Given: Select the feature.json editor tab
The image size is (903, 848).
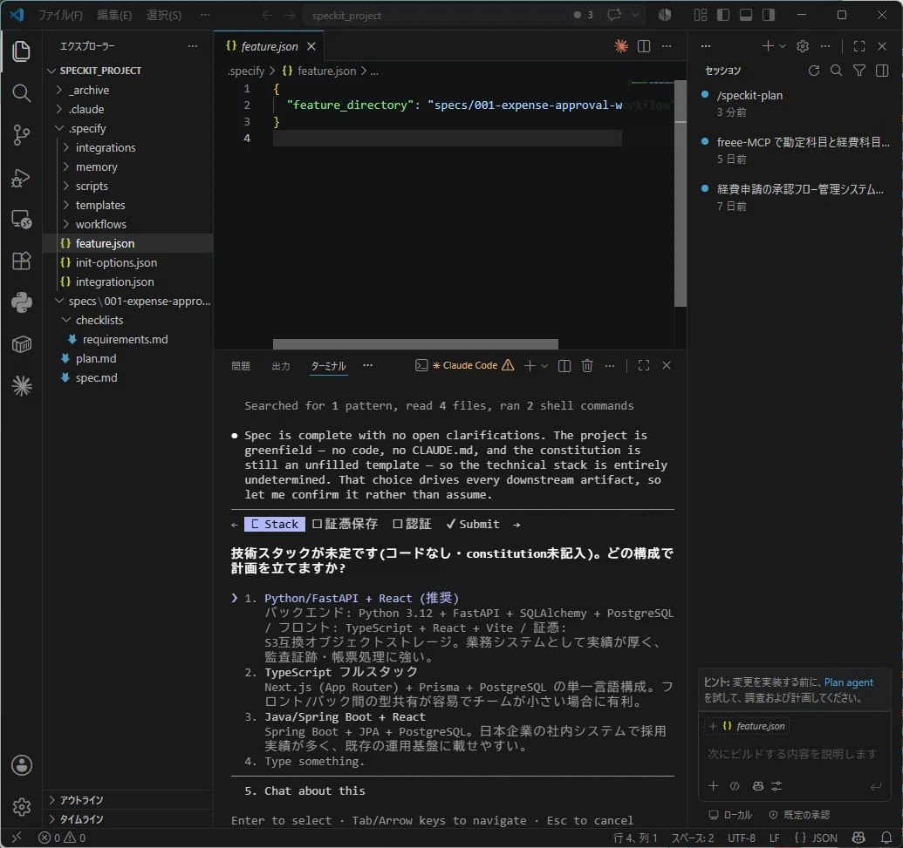Looking at the screenshot, I should [x=269, y=46].
